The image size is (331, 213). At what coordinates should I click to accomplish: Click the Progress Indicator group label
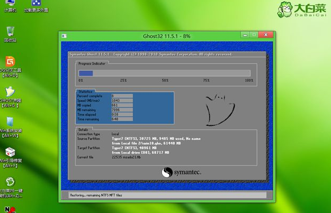[92, 63]
